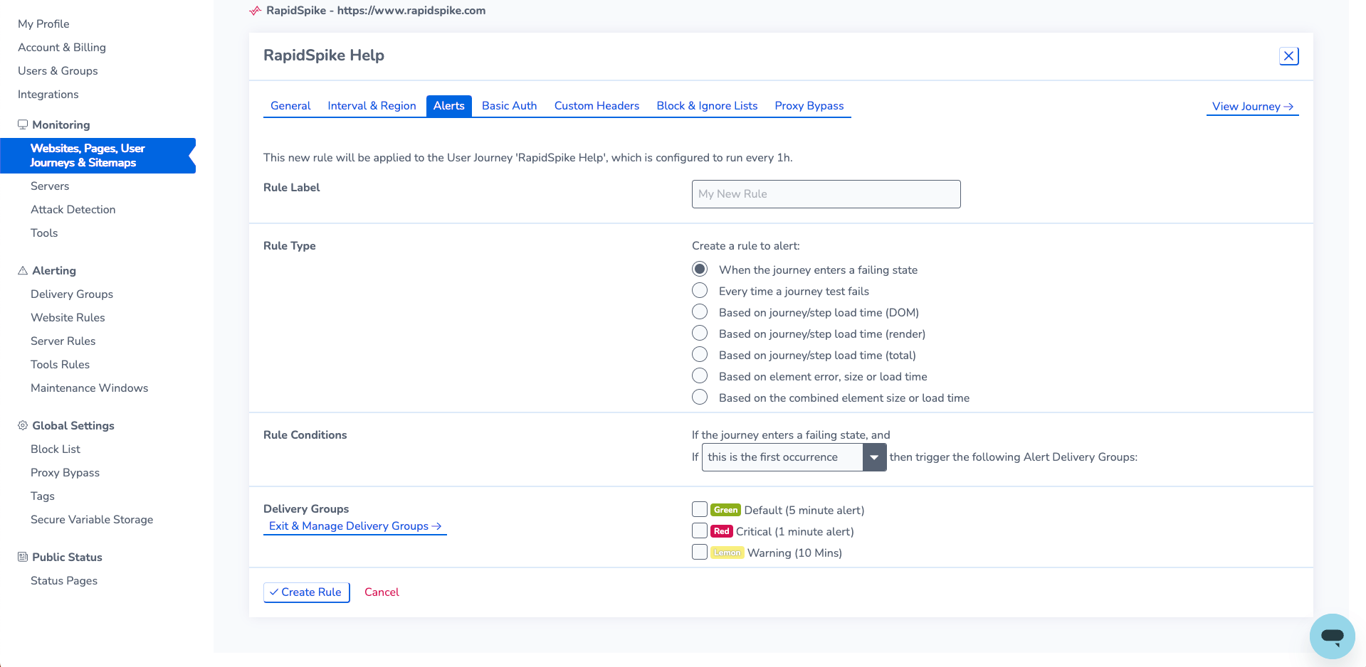Click the RapidSpike pulse logo icon
This screenshot has height=667, width=1366.
pos(256,11)
